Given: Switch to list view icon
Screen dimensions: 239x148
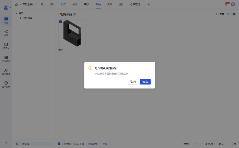Looking at the screenshot, I should click(228, 14).
